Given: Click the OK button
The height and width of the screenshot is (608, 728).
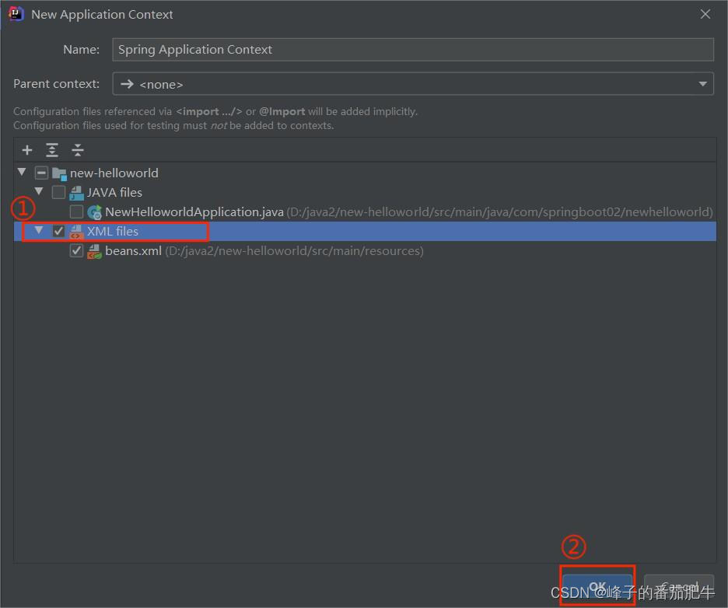Looking at the screenshot, I should coord(597,587).
